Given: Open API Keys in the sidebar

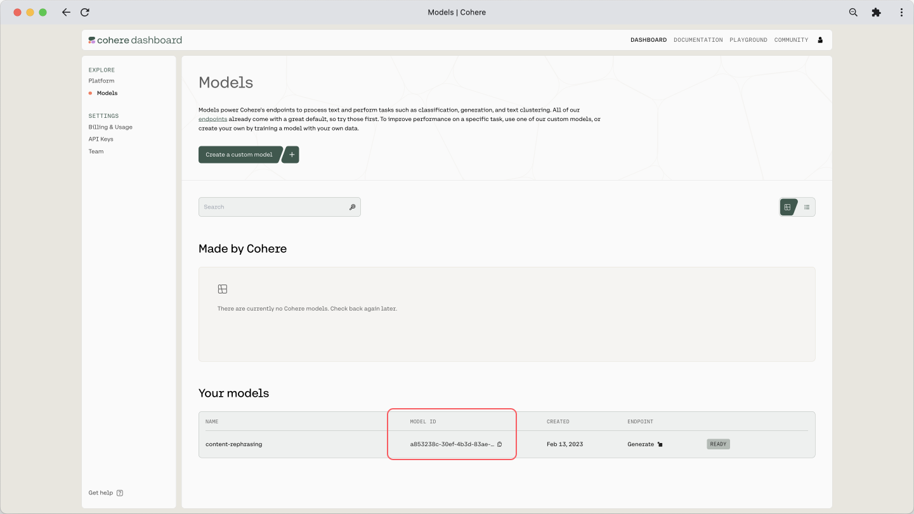Looking at the screenshot, I should pyautogui.click(x=101, y=139).
